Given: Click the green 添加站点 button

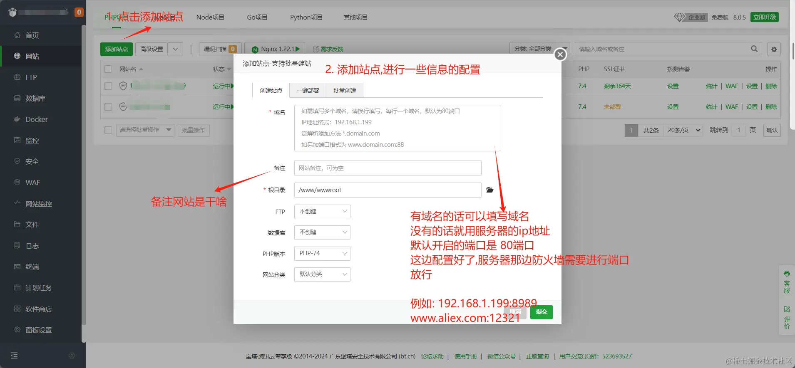Looking at the screenshot, I should tap(117, 49).
